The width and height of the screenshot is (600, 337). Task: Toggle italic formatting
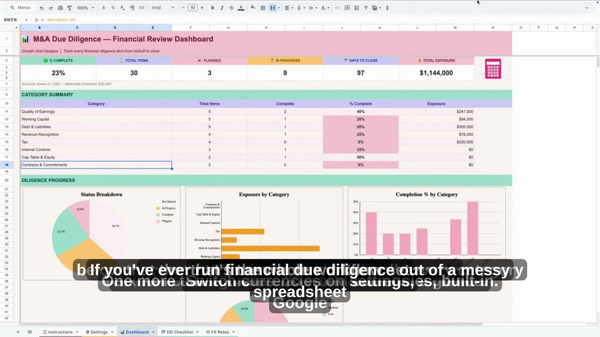pyautogui.click(x=222, y=8)
